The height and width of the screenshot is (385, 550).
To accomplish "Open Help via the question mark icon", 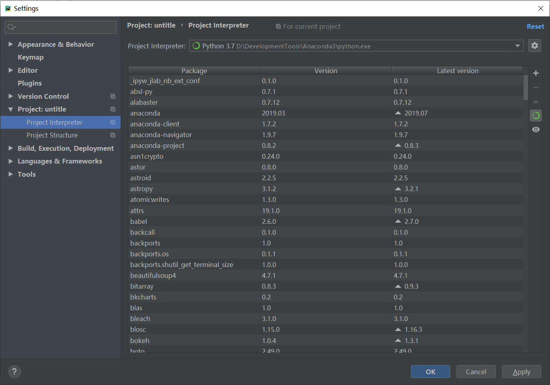I will (x=14, y=371).
